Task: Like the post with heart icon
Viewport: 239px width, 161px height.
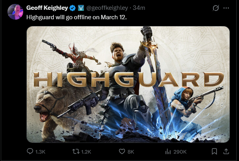Action: [x=122, y=152]
